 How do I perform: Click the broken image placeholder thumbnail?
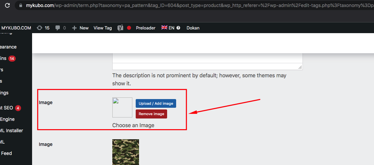click(x=122, y=107)
